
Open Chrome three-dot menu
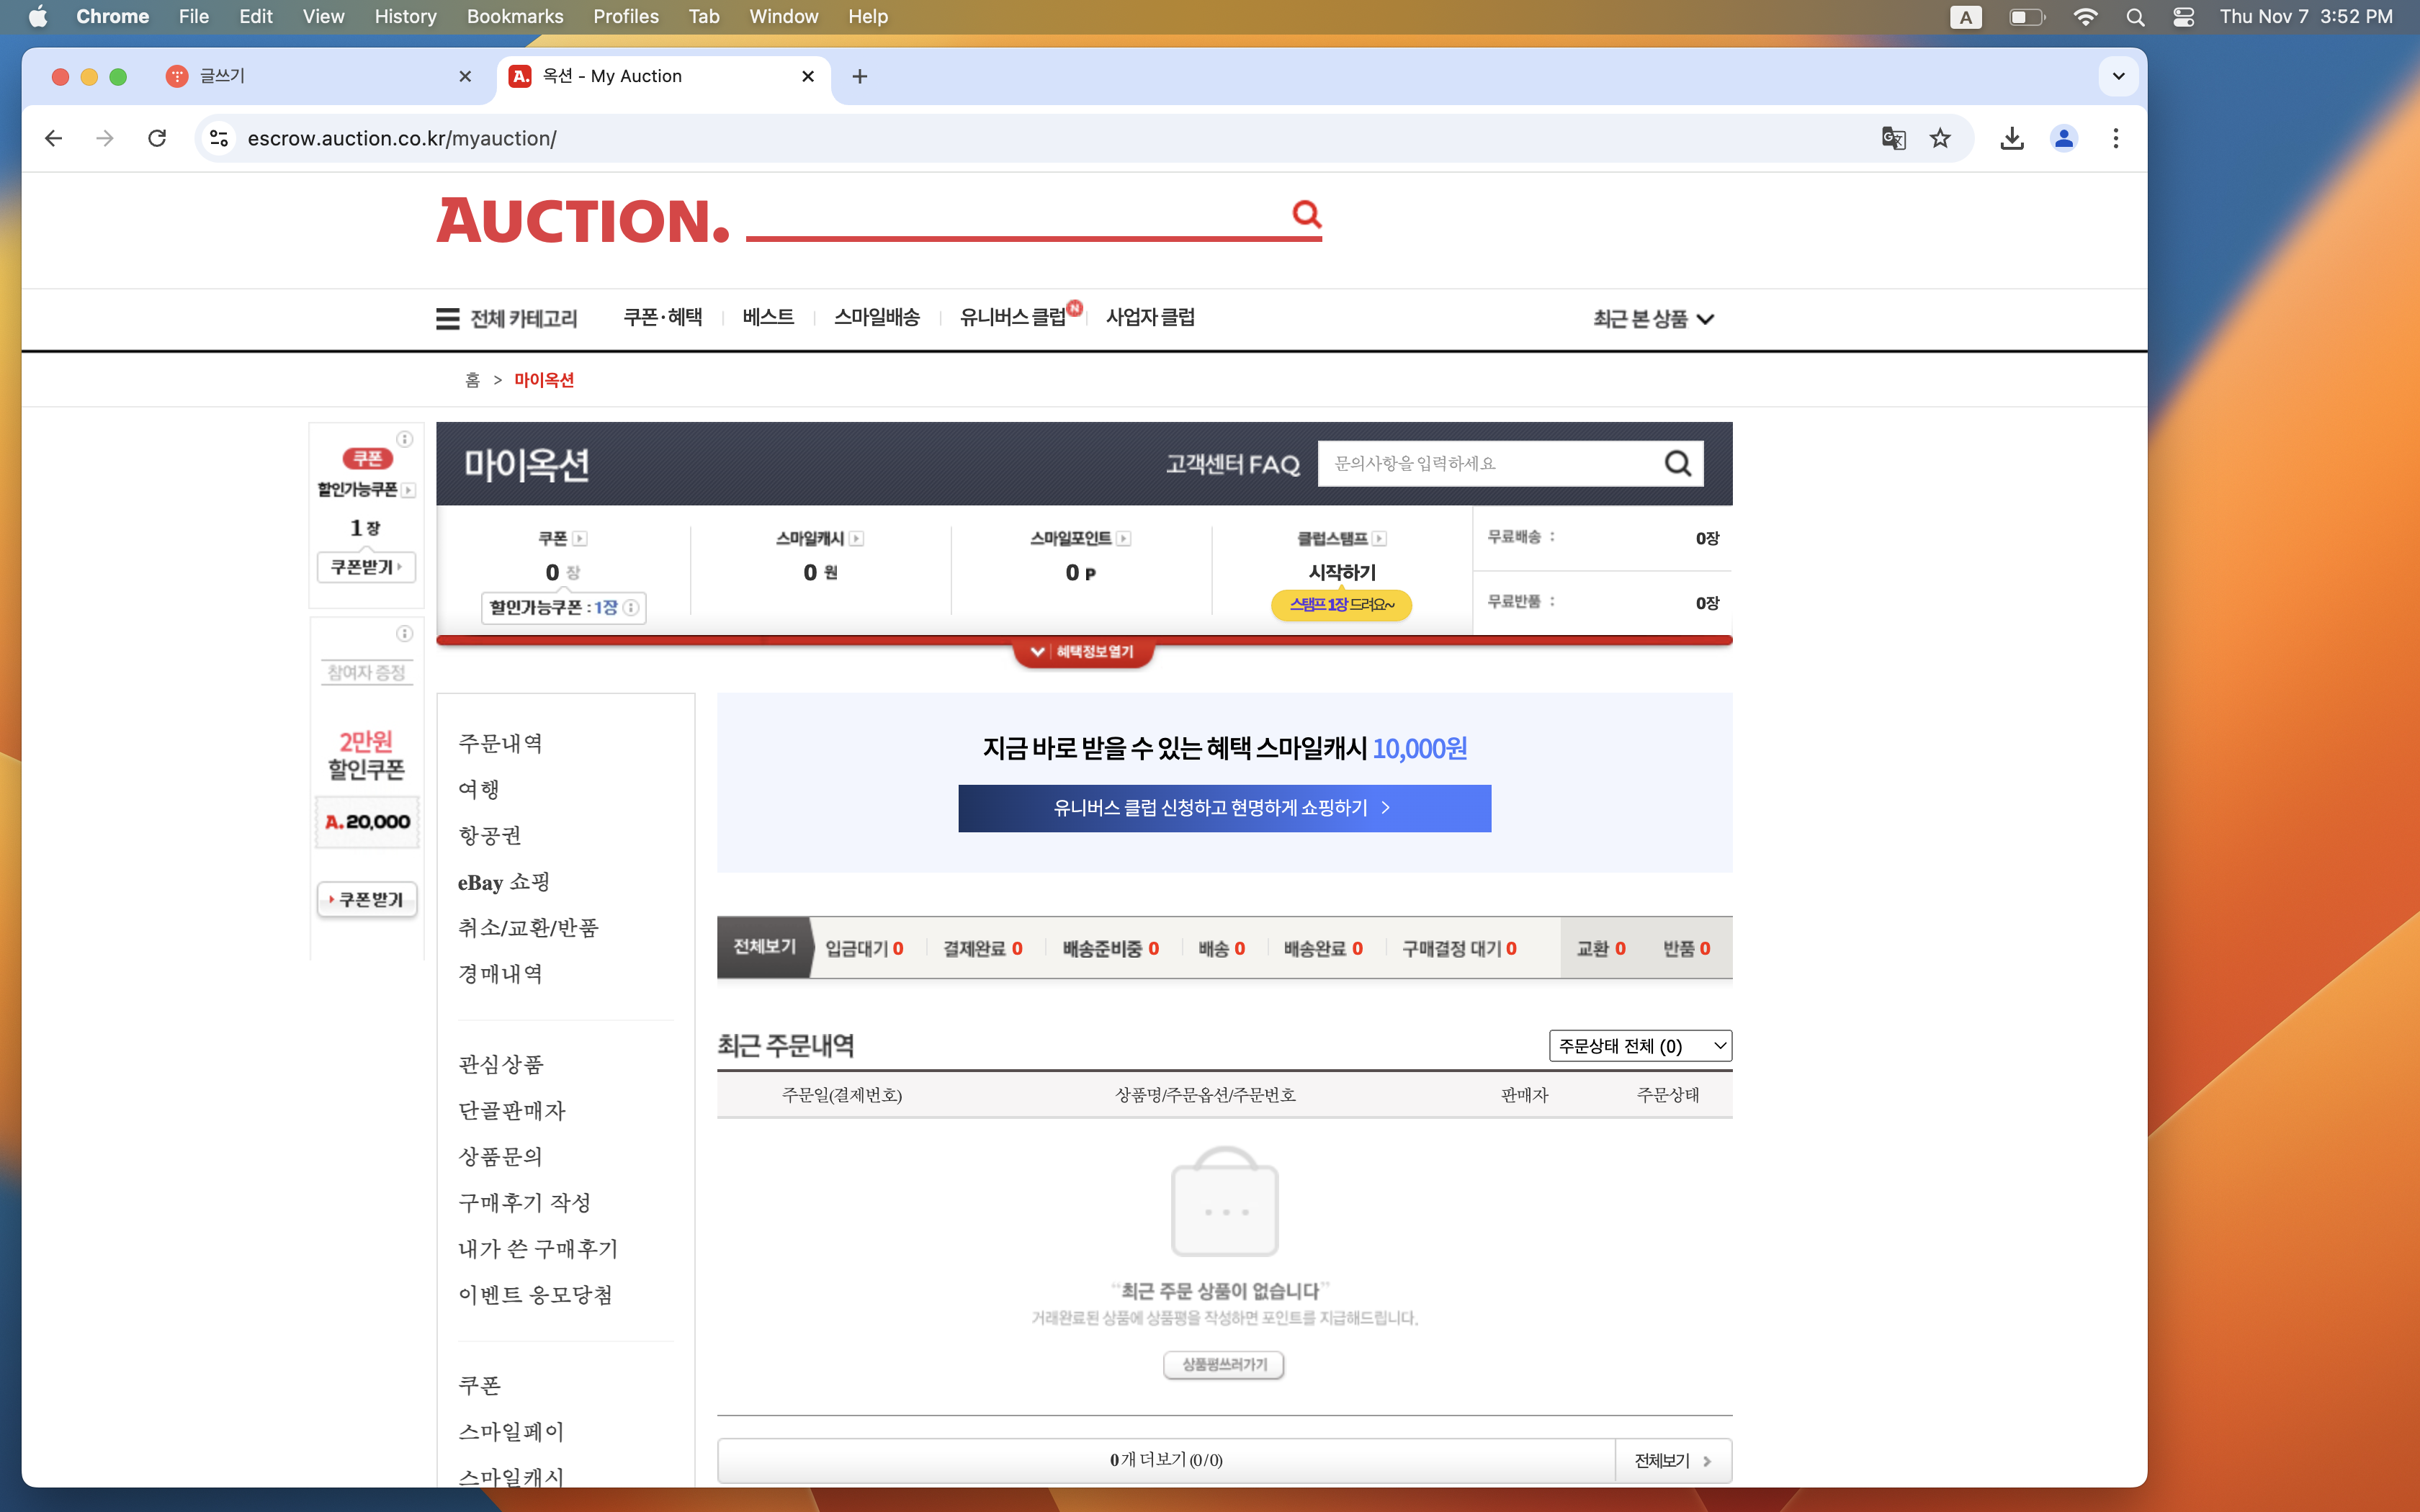point(2115,138)
